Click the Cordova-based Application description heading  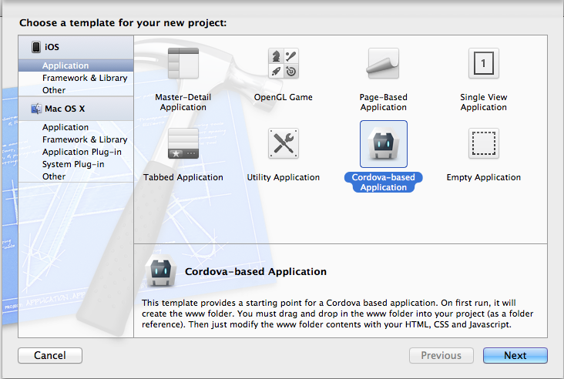(256, 271)
